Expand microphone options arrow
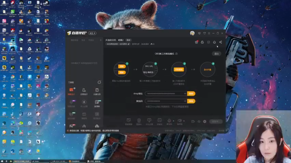 (x=174, y=121)
